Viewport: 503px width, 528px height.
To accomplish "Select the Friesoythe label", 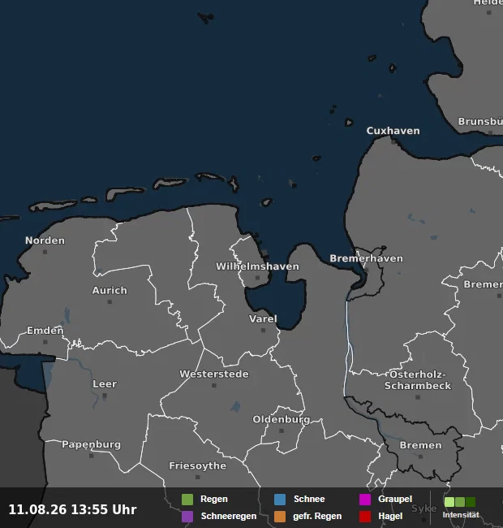I will click(198, 465).
